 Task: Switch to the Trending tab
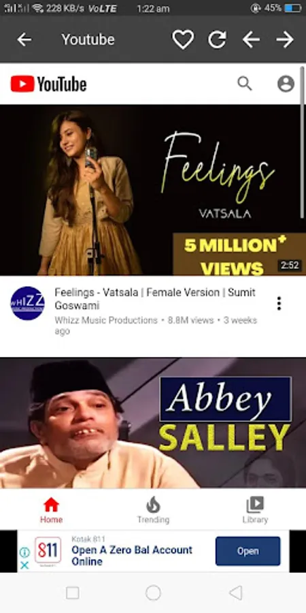[153, 509]
